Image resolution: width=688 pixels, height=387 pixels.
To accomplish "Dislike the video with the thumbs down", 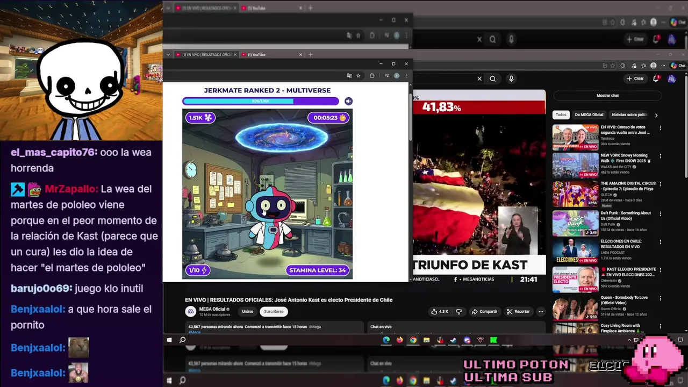I will pos(458,311).
